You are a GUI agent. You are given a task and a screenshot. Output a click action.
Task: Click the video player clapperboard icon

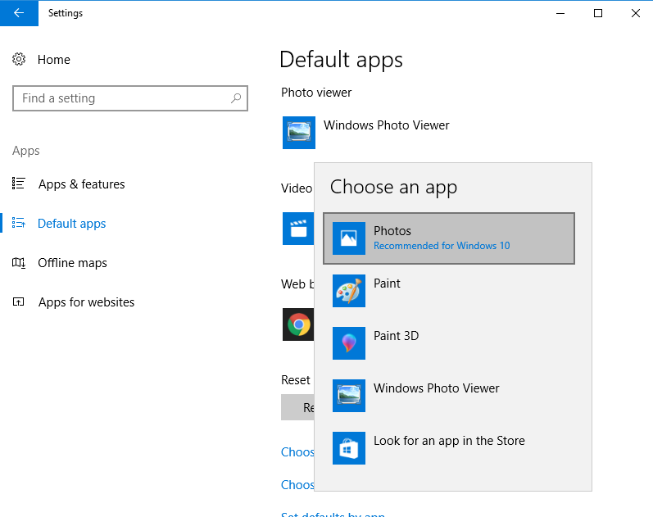coord(298,229)
